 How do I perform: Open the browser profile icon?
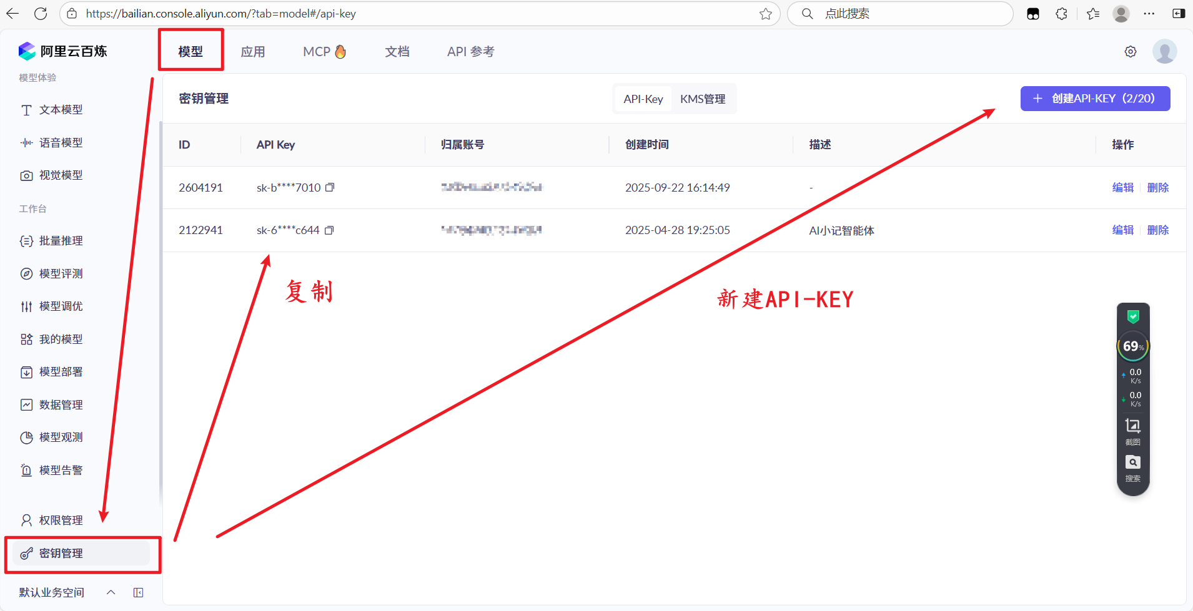tap(1121, 14)
